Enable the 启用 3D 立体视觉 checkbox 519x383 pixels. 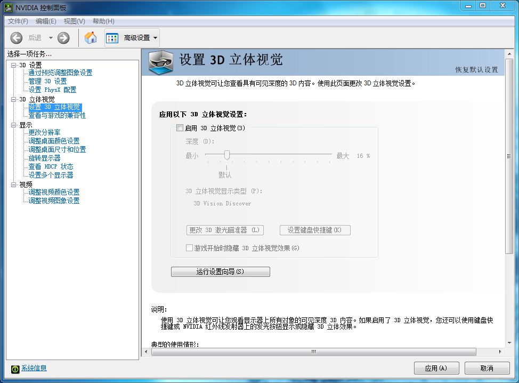tap(180, 128)
